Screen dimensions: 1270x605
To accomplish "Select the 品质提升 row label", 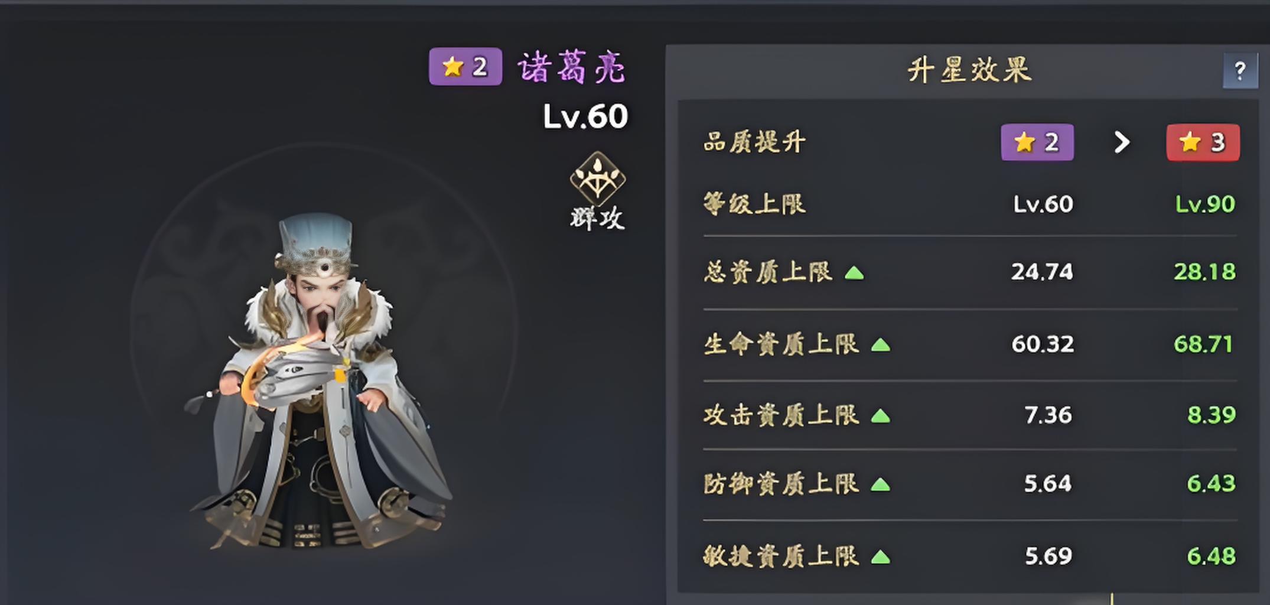I will pos(754,142).
